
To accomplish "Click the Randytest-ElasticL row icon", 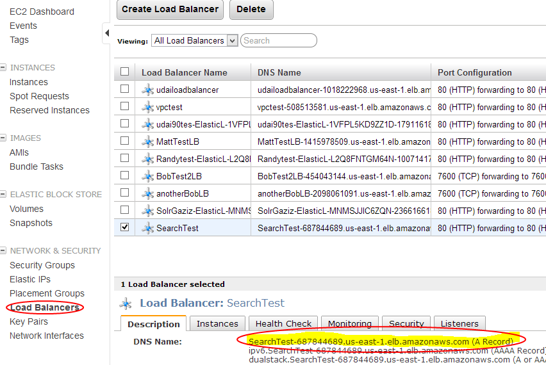I will pos(147,159).
